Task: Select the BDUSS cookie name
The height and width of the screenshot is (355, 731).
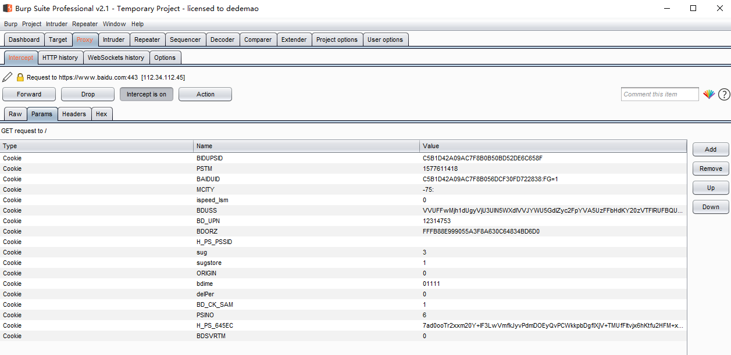Action: 206,210
